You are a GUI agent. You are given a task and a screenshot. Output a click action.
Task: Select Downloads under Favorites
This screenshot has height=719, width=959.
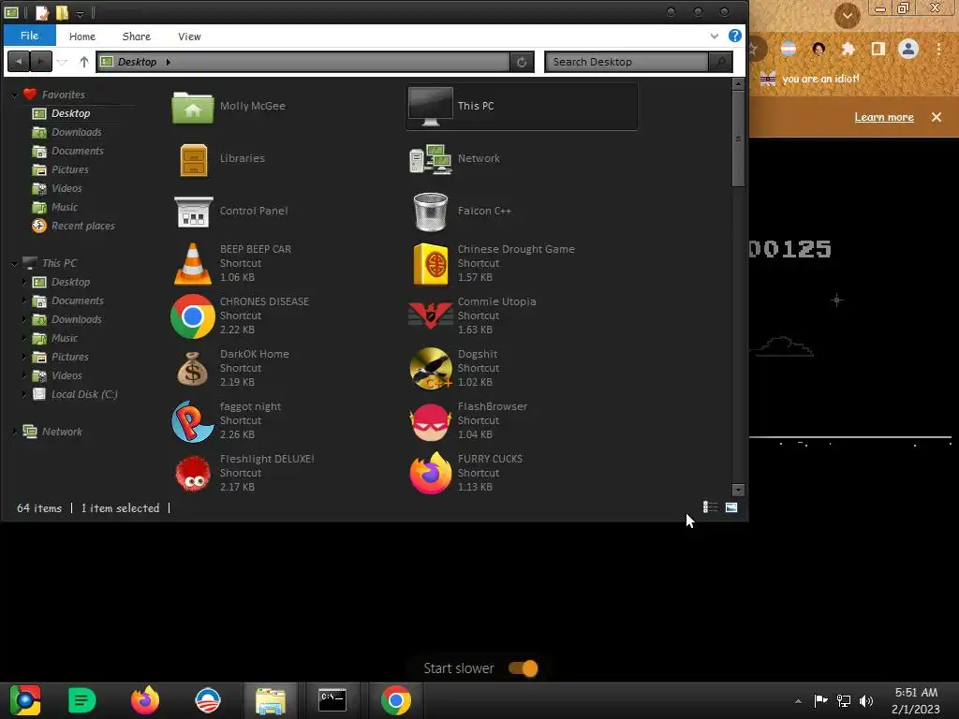[x=77, y=133]
